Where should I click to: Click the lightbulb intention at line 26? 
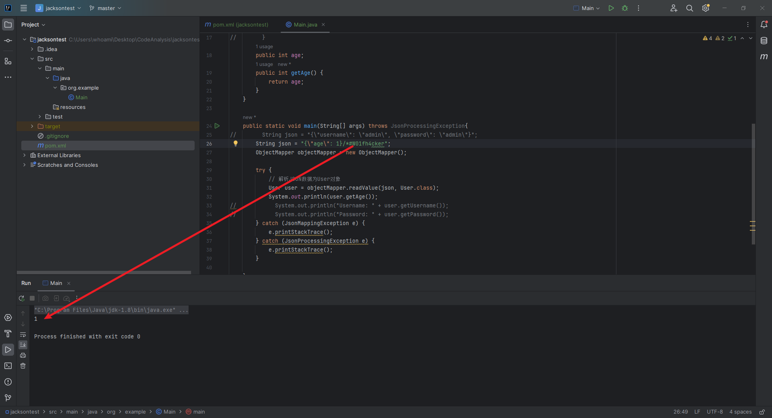pos(236,143)
